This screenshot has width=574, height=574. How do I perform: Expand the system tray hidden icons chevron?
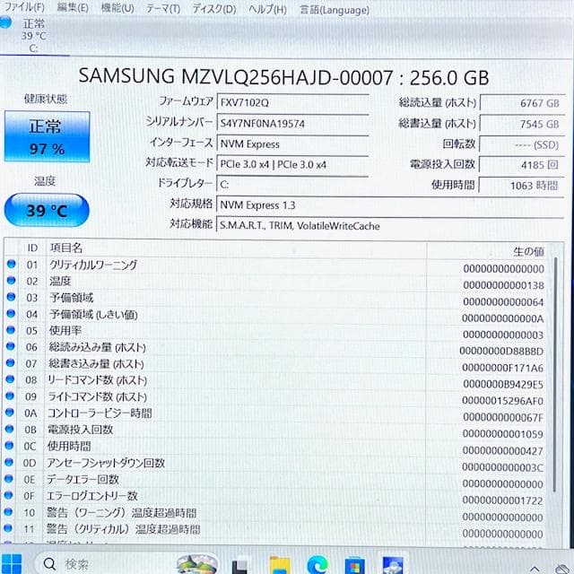[x=535, y=569]
